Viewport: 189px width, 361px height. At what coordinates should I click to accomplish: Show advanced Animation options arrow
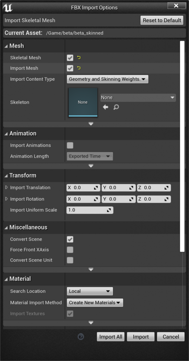click(x=91, y=166)
